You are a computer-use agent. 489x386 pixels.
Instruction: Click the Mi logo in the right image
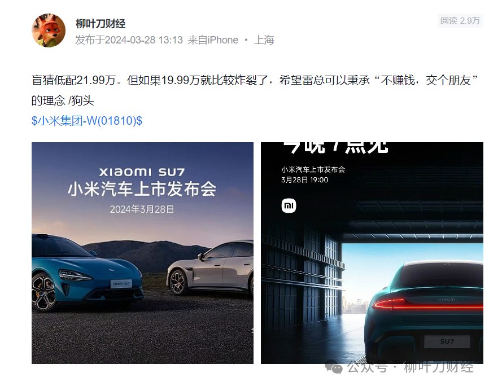(x=289, y=205)
